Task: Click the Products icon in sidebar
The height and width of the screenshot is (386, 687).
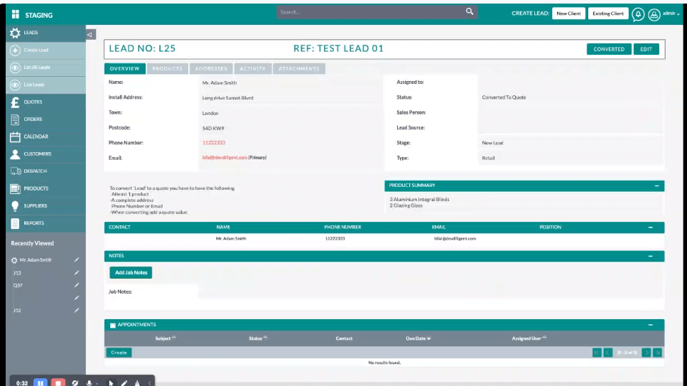Action: click(x=15, y=188)
